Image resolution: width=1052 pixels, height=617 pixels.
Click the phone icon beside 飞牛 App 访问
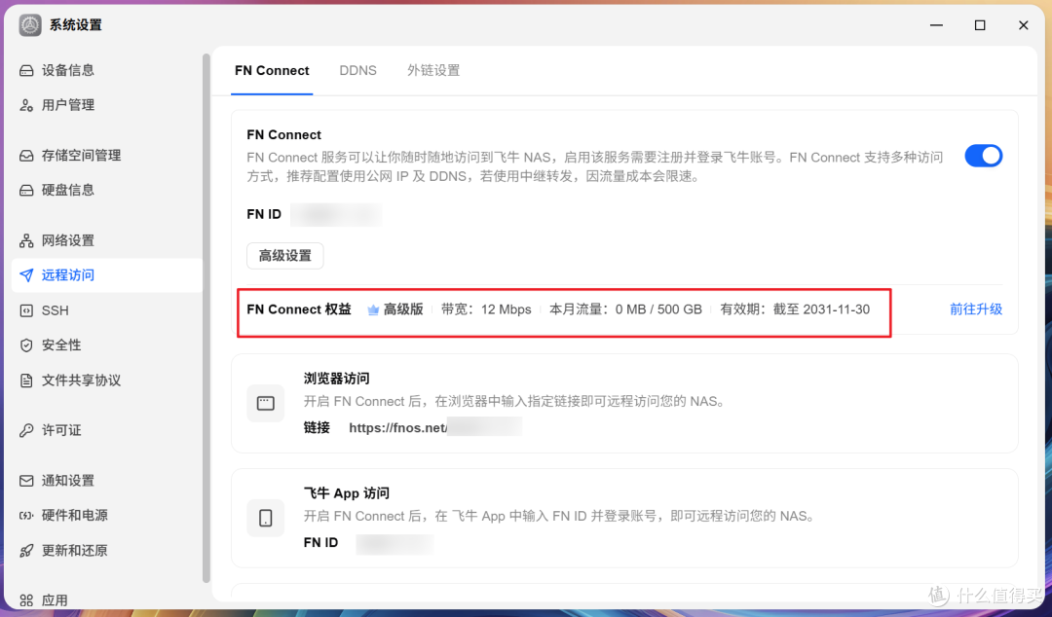(x=266, y=518)
